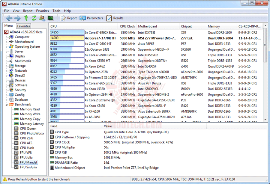
Task: Click the results list scroll-up arrow
Action: click(x=265, y=26)
